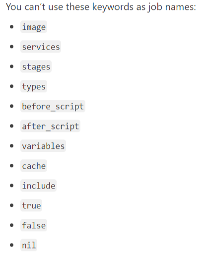
Task: Click the 'variables' keyword code label
Action: (43, 146)
